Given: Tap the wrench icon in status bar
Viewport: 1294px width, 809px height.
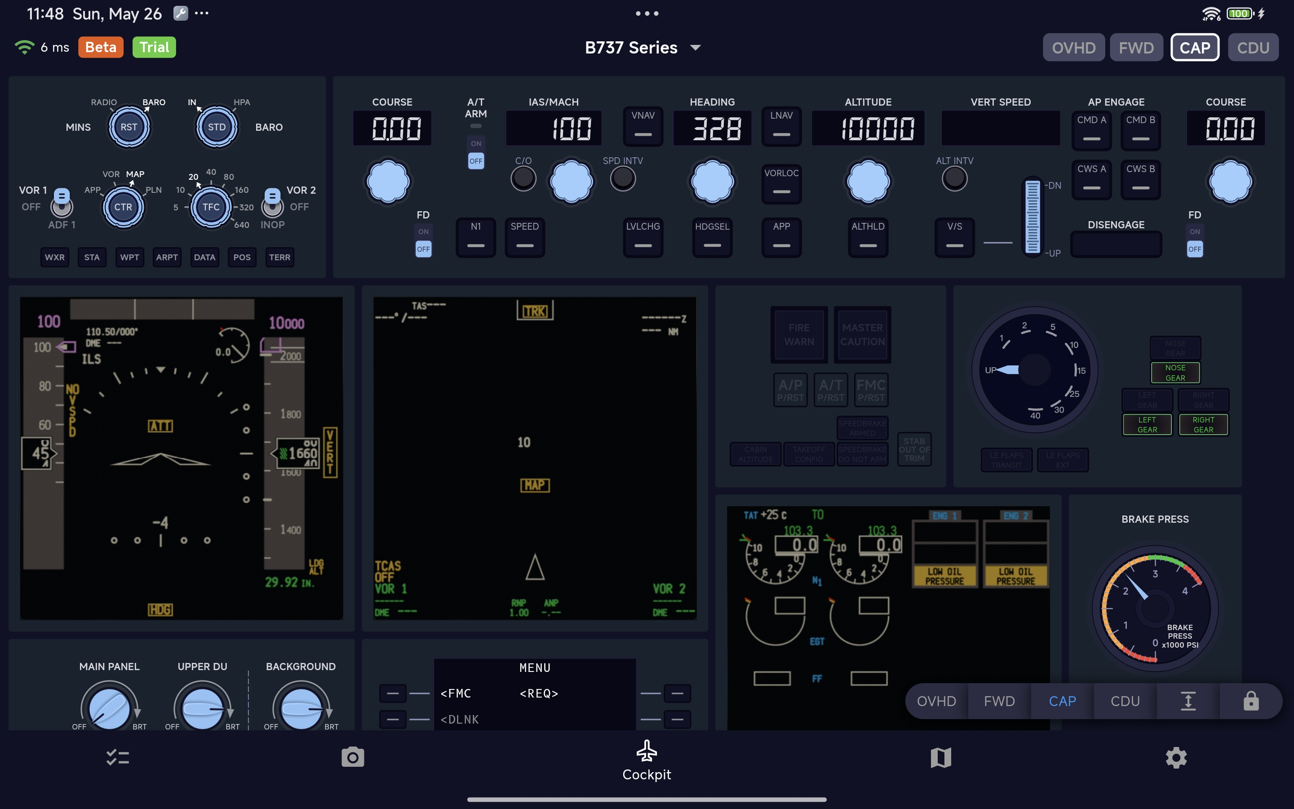Looking at the screenshot, I should [x=181, y=13].
